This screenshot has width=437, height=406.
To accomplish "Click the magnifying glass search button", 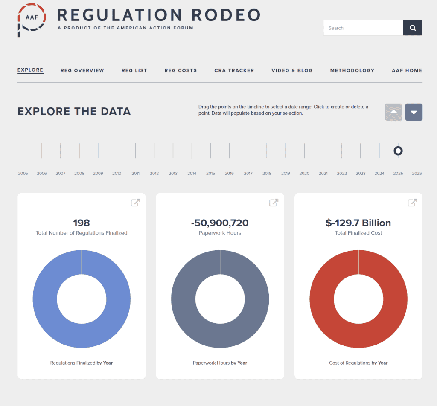I will point(412,28).
